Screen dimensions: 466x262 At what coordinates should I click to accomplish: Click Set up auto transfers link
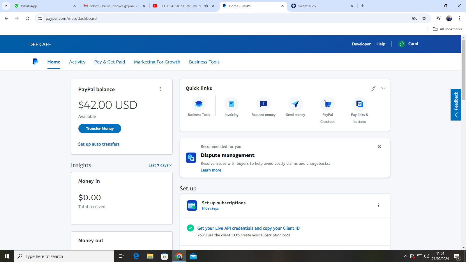99,144
